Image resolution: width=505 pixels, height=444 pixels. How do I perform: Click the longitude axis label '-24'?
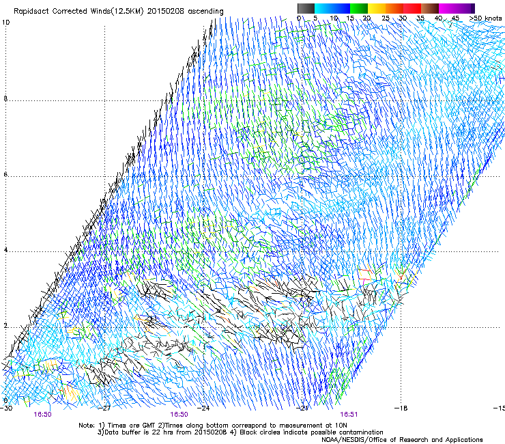tap(203, 408)
